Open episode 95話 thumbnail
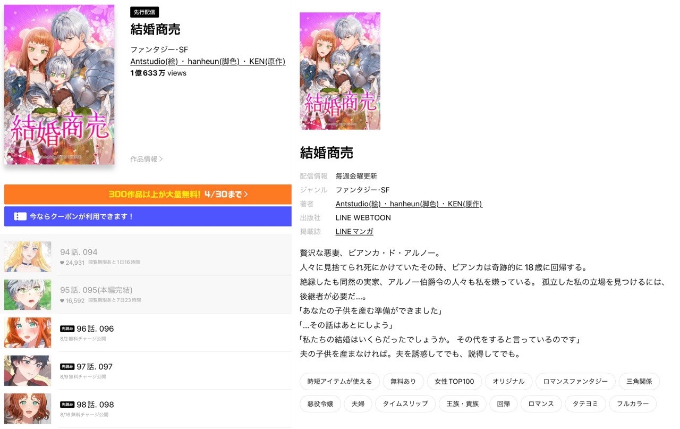Image resolution: width=680 pixels, height=429 pixels. (x=28, y=295)
